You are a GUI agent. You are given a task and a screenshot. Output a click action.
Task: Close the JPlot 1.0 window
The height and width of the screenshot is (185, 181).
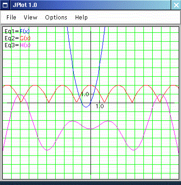(176, 5)
